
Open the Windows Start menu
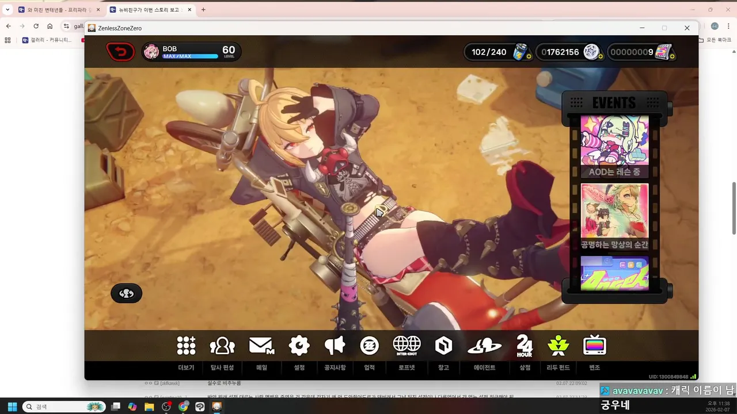[12, 407]
